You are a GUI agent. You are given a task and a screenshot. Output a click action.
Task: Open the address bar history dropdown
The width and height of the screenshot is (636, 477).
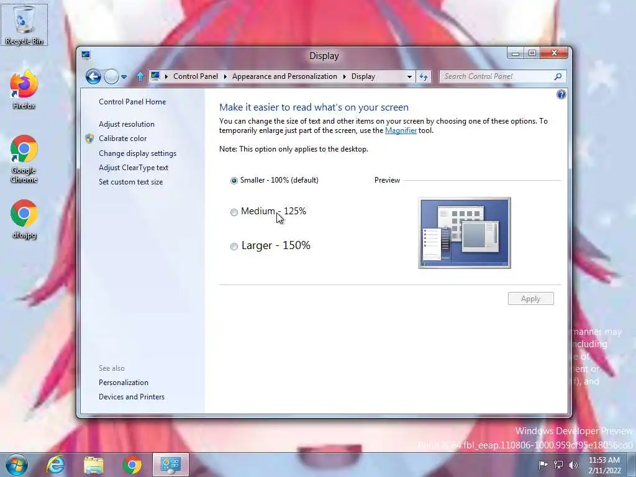tap(409, 76)
